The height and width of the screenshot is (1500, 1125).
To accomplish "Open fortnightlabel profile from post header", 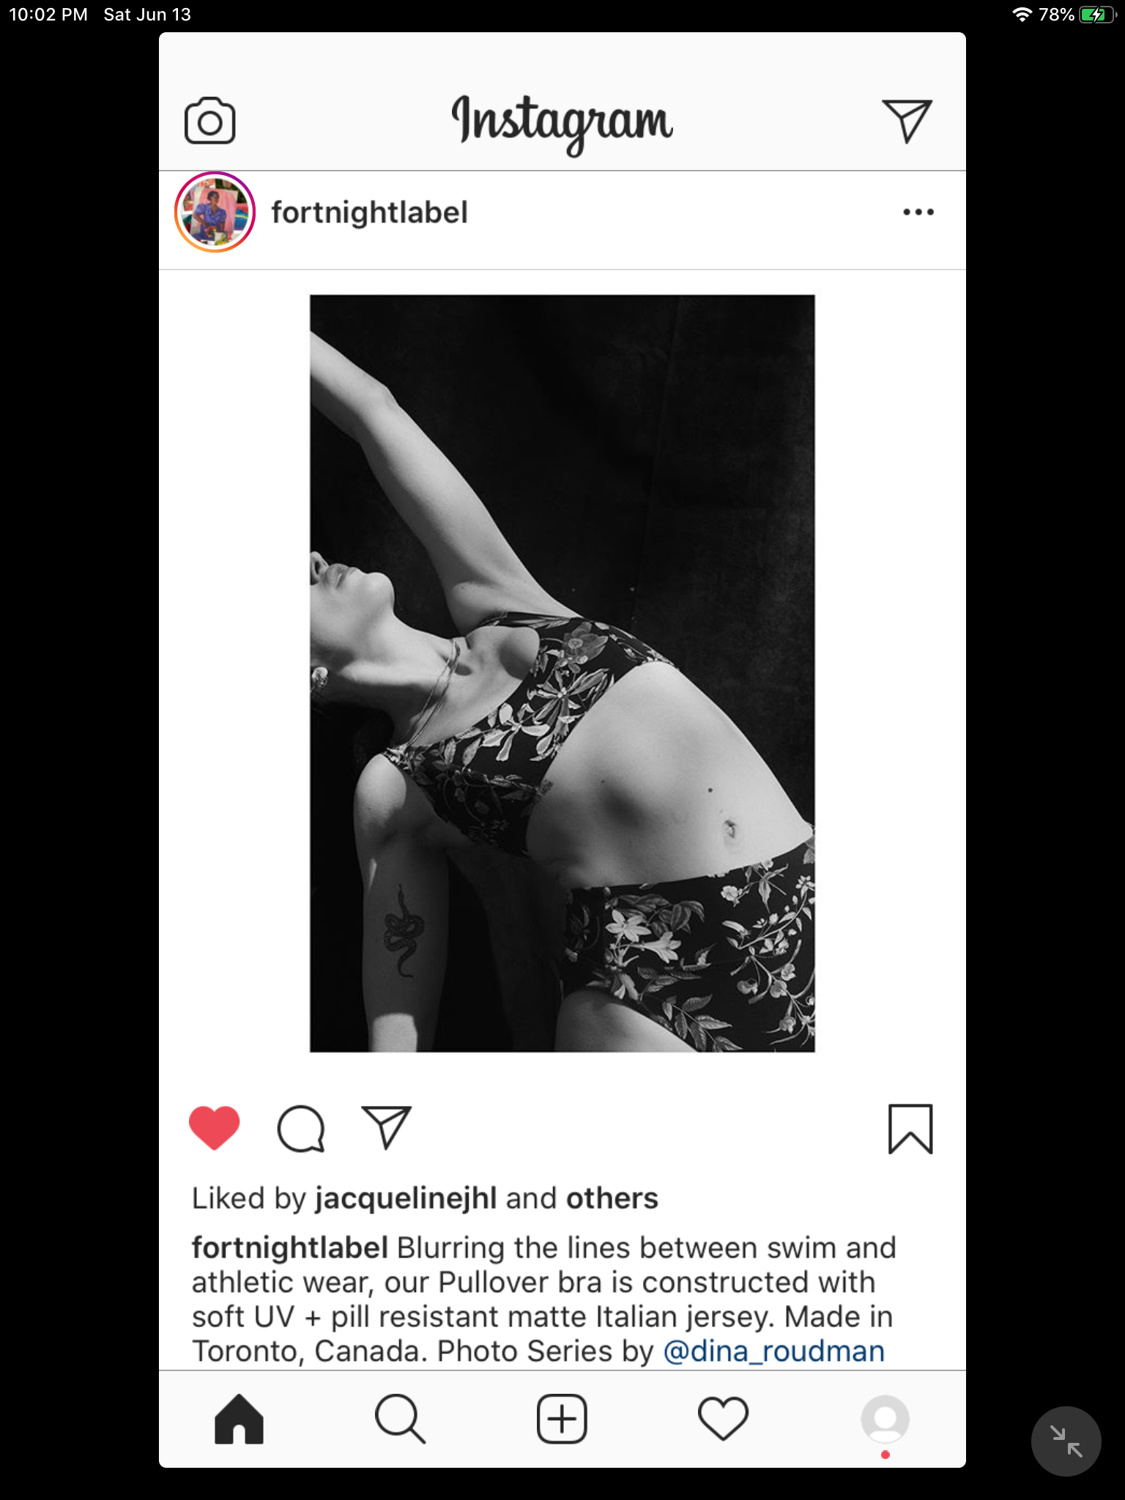I will 369,213.
